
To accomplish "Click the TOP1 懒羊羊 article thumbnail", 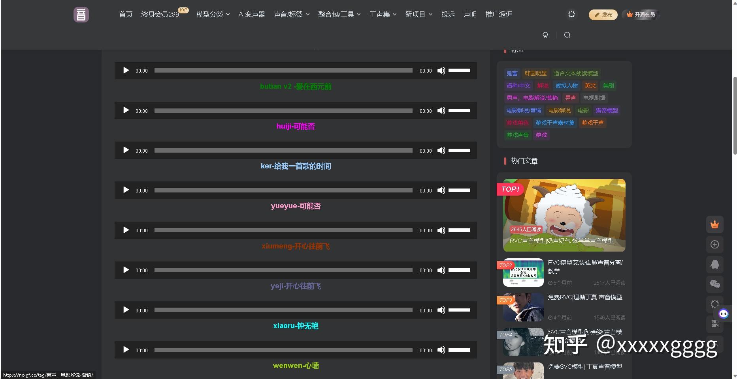I will tap(564, 215).
